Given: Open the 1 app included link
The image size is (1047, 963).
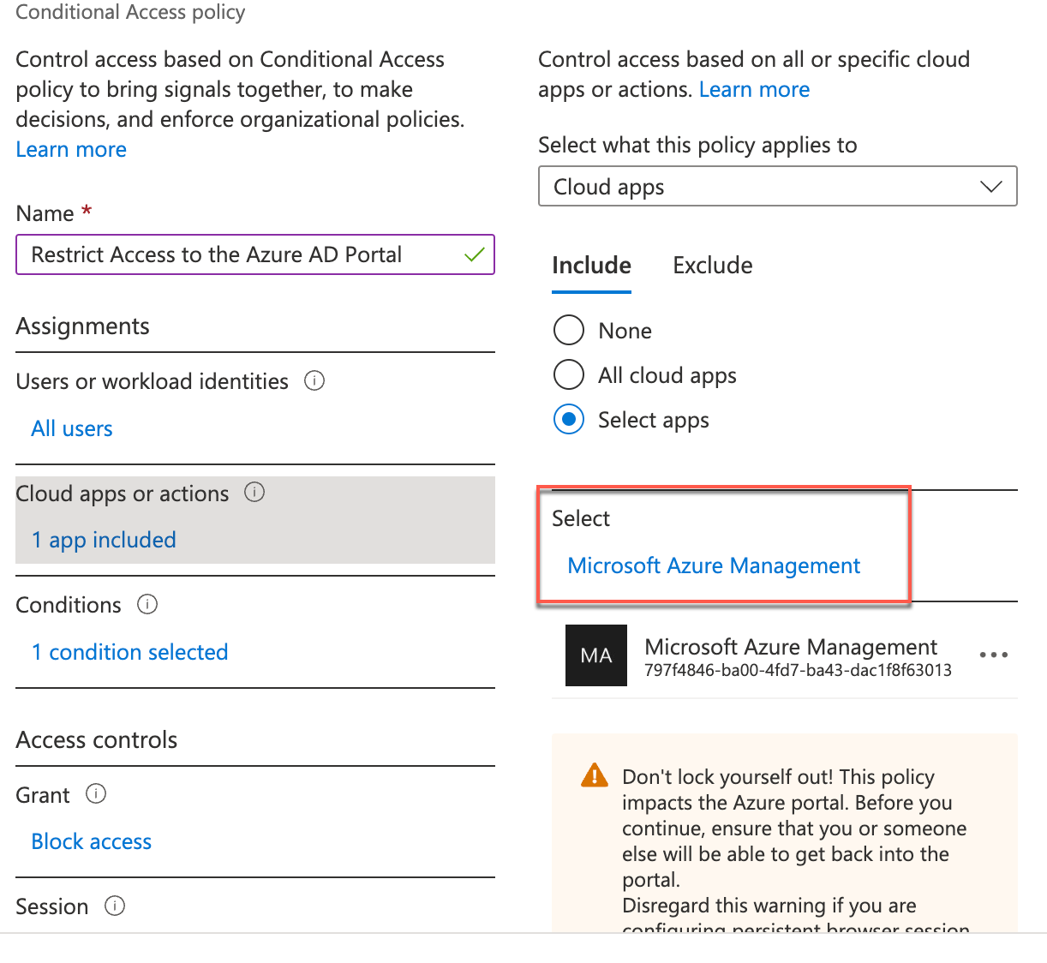Looking at the screenshot, I should [x=104, y=540].
